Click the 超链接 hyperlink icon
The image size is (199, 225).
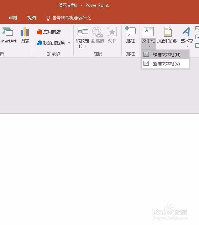98,32
